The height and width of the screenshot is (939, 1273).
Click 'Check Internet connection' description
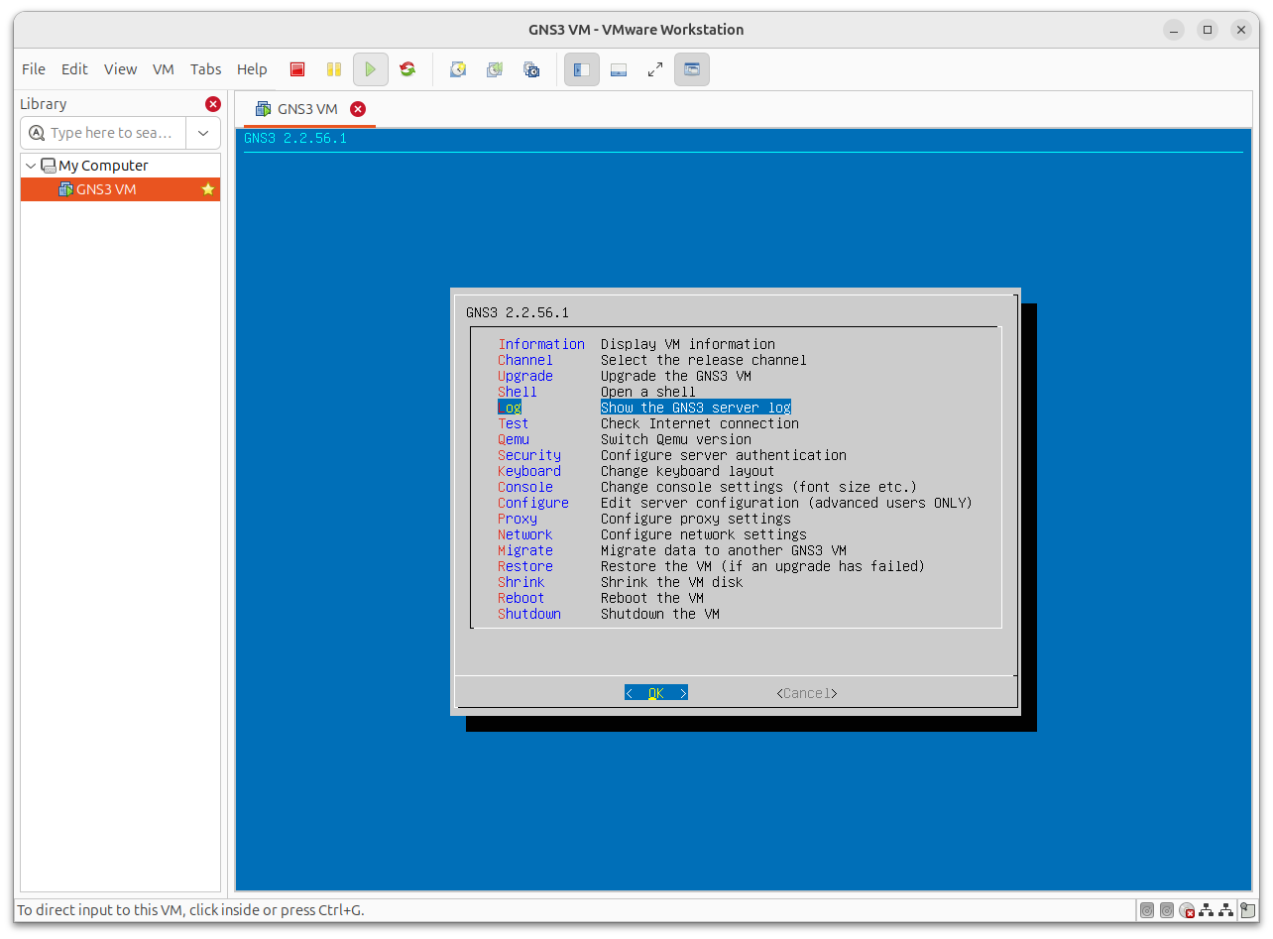(700, 423)
